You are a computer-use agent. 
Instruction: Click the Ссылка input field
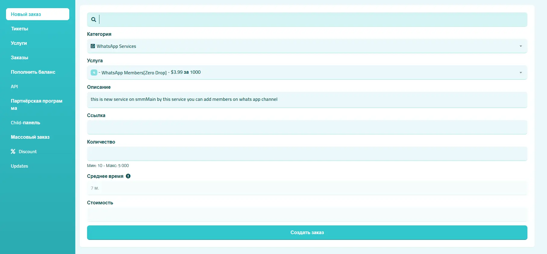tap(307, 127)
